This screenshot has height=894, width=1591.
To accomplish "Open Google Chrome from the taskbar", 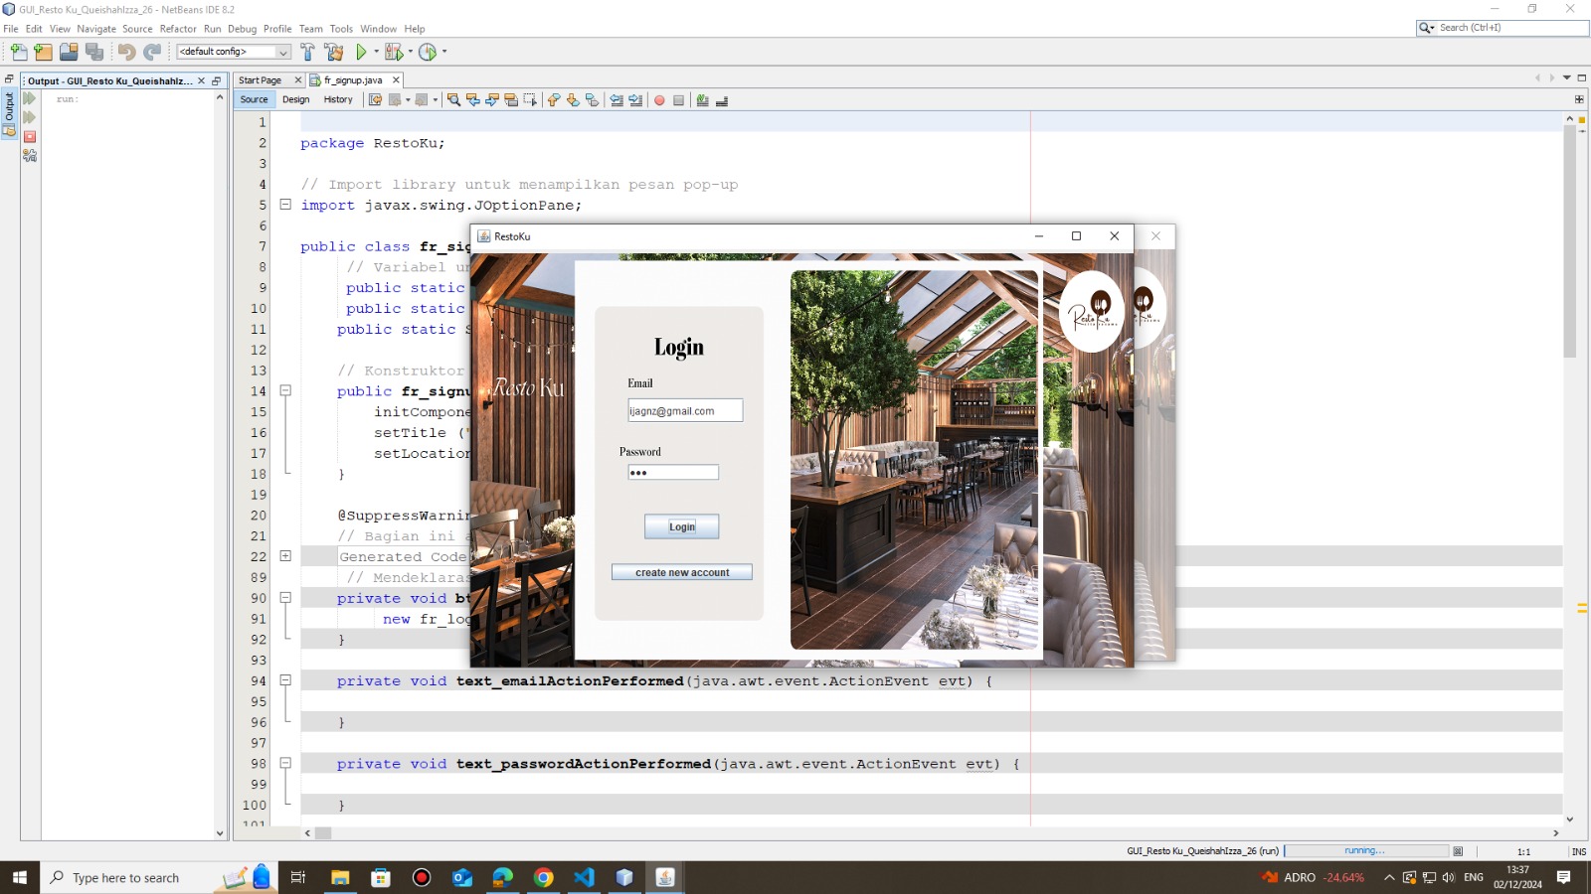I will (543, 877).
